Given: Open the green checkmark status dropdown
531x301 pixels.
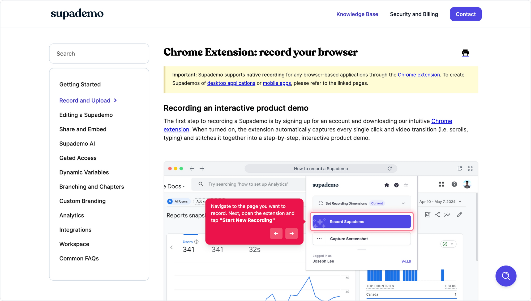Looking at the screenshot, I should tap(448, 244).
